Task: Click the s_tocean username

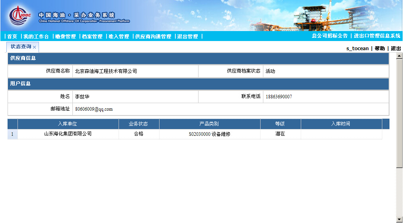Action: click(x=357, y=48)
